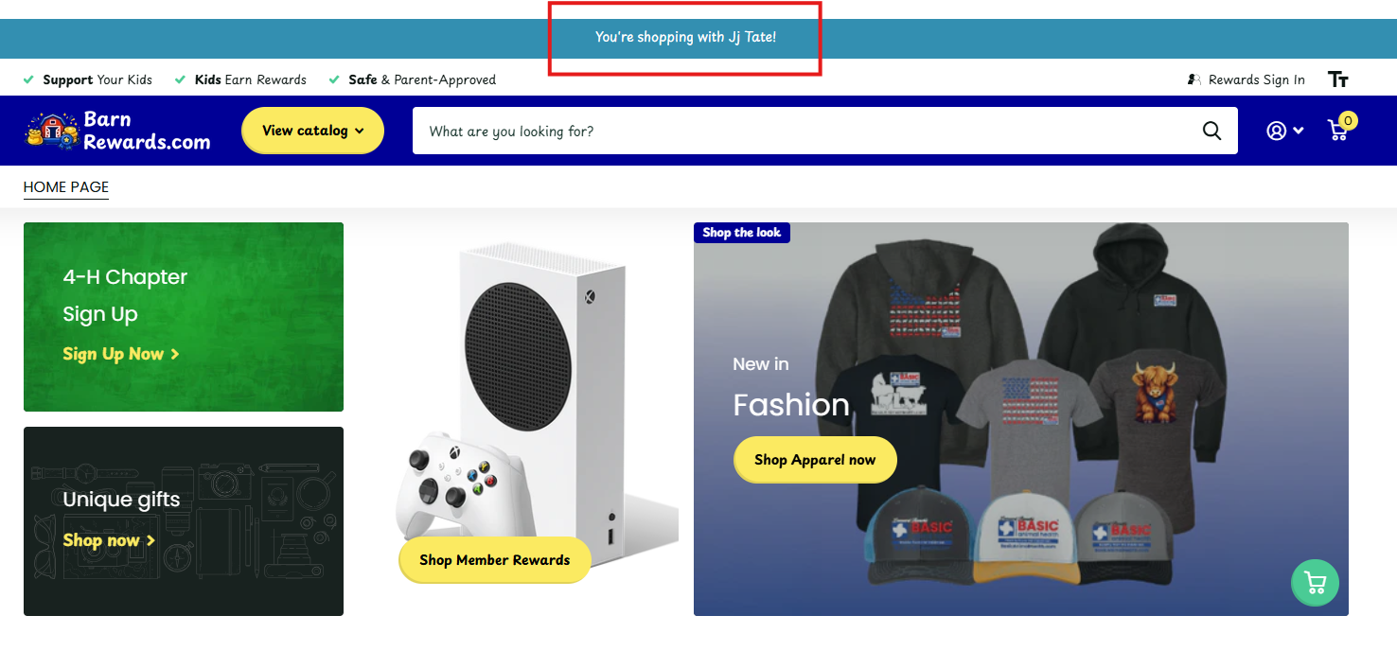1397x651 pixels.
Task: Click the Sign Up Now link
Action: 120,354
